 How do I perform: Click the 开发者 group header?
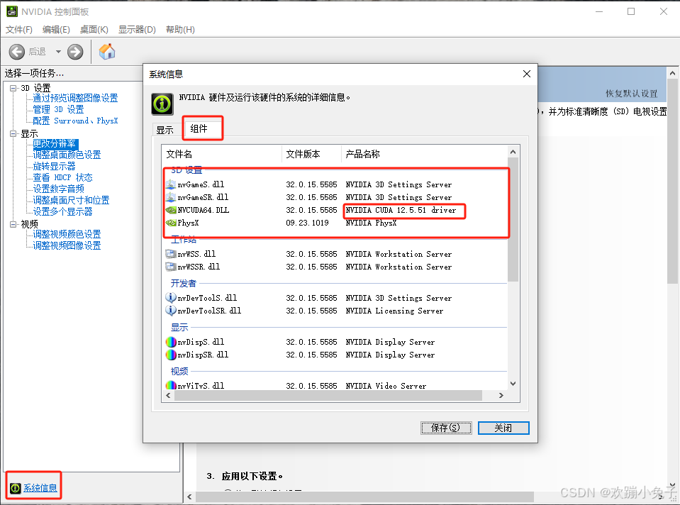pyautogui.click(x=184, y=283)
